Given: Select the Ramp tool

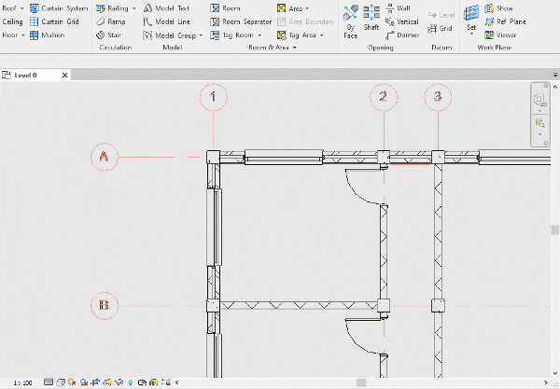Looking at the screenshot, I should click(111, 21).
